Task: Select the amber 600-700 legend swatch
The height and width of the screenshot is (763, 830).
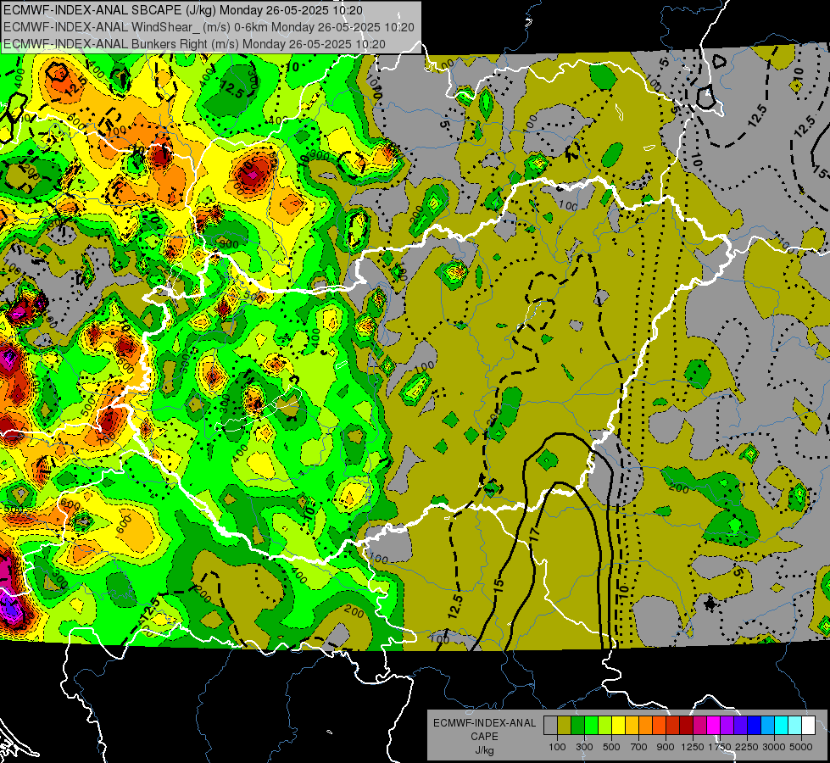Action: [x=632, y=726]
